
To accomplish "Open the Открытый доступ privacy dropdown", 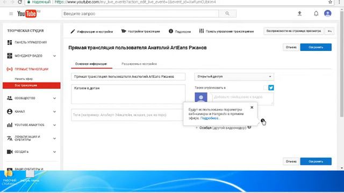I will coord(234,77).
